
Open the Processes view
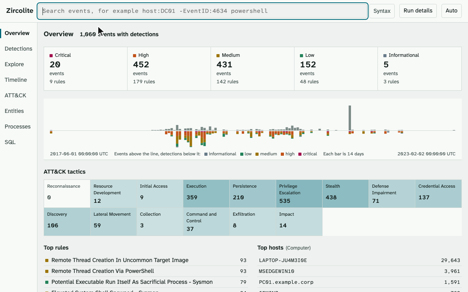coord(18,127)
